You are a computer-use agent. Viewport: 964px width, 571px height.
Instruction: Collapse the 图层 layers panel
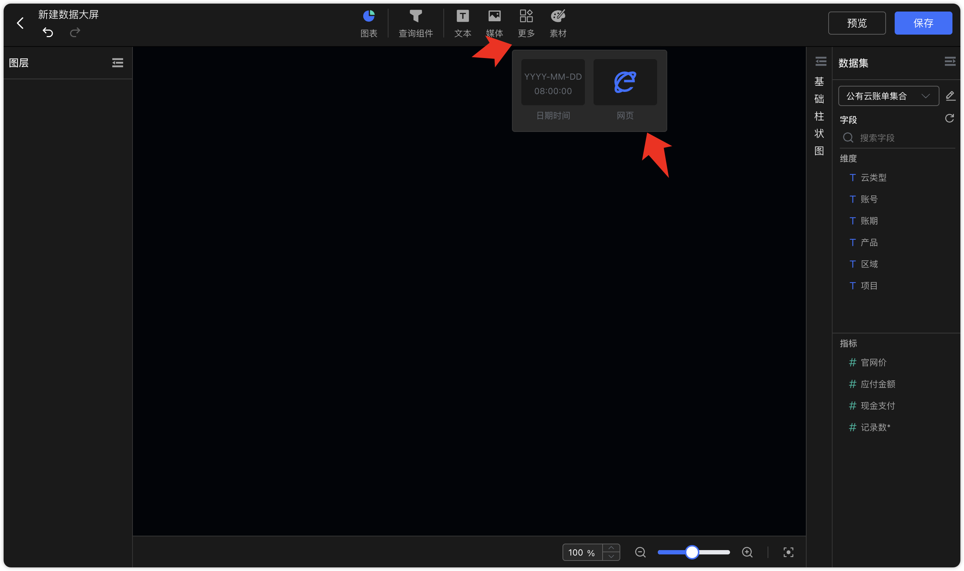click(117, 63)
